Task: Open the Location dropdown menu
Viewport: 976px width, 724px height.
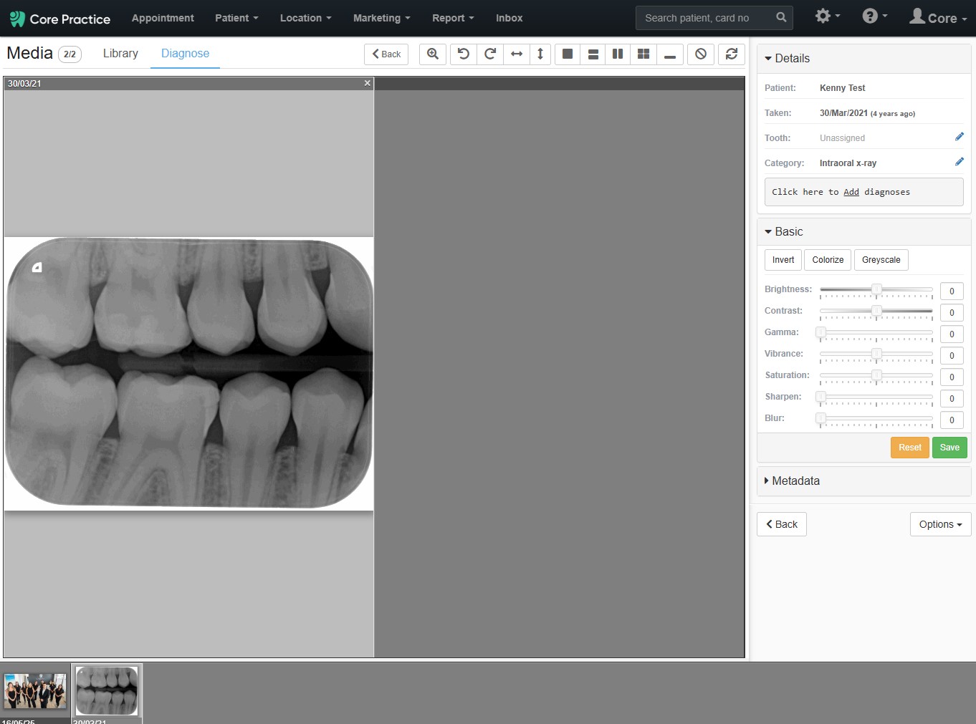Action: [x=305, y=18]
